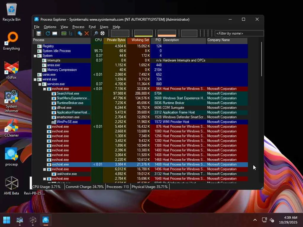
Task: Click the network status tray icon
Action: click(264, 220)
